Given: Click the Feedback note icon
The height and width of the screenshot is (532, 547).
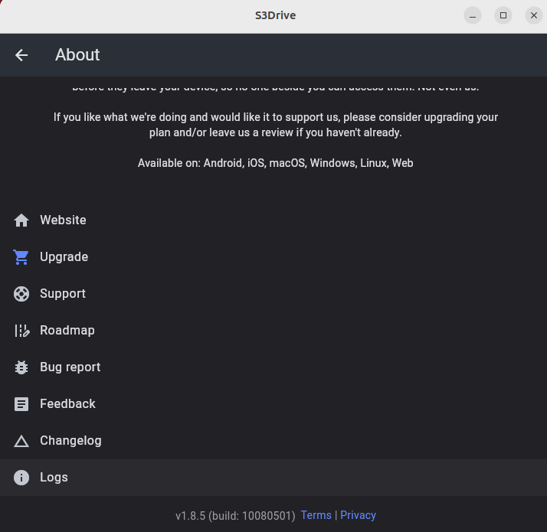Looking at the screenshot, I should 21,404.
